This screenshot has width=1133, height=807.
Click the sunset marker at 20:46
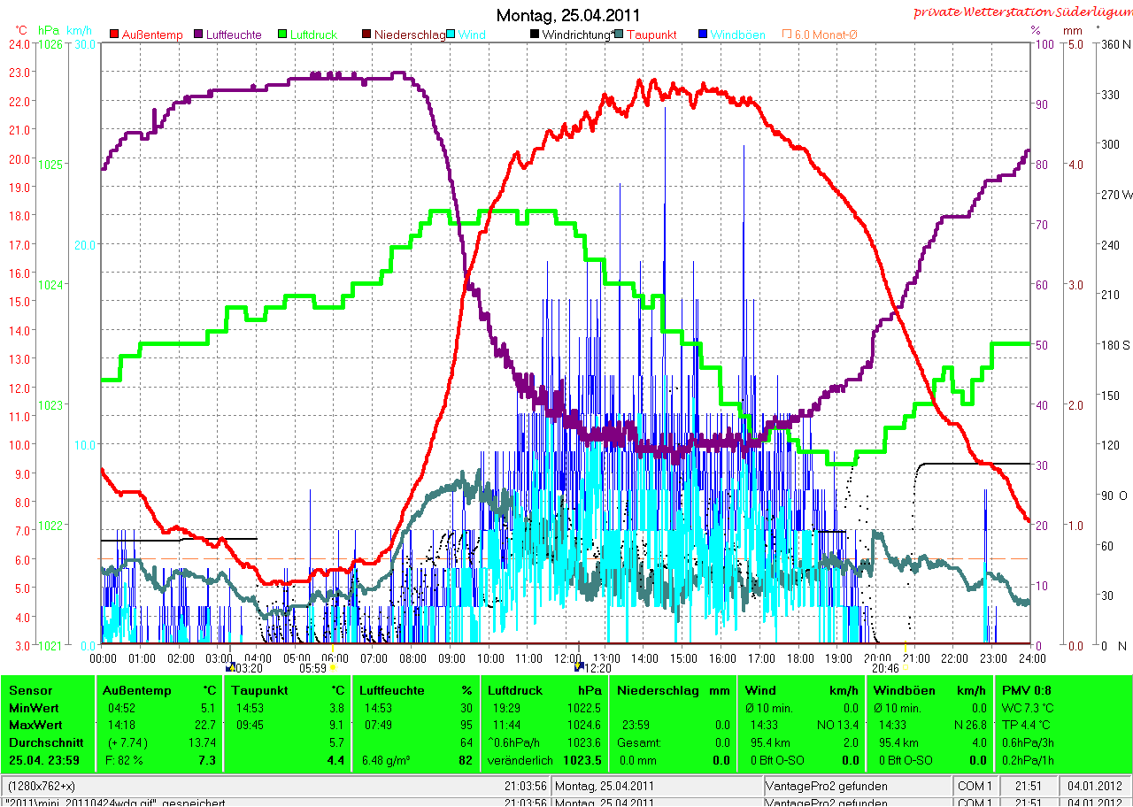(905, 667)
